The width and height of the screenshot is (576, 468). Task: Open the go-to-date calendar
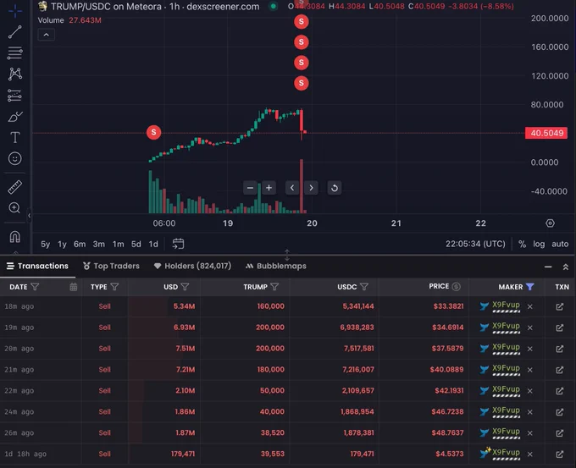pos(178,244)
